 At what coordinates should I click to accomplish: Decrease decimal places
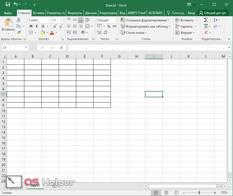pos(105,32)
